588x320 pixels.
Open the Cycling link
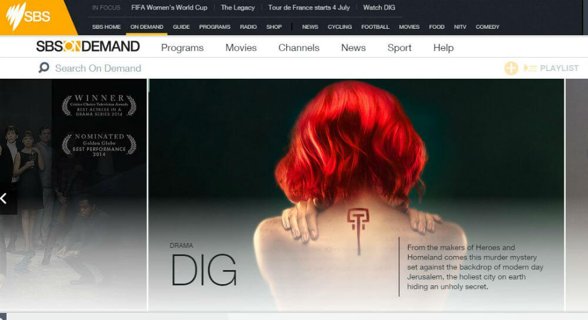(340, 27)
